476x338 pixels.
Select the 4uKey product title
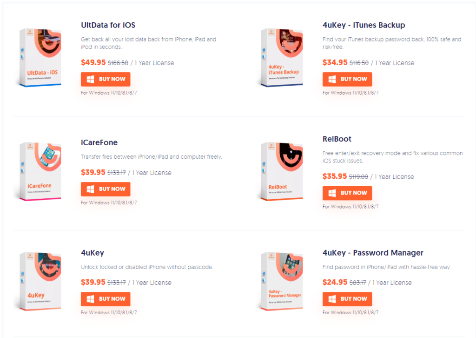tap(93, 253)
